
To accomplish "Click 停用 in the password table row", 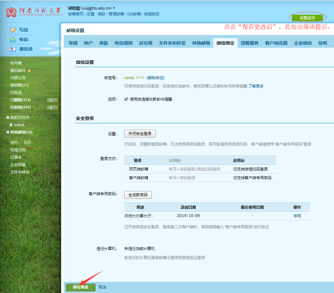I will [x=297, y=216].
